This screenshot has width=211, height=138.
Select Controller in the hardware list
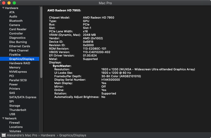tap(16, 33)
